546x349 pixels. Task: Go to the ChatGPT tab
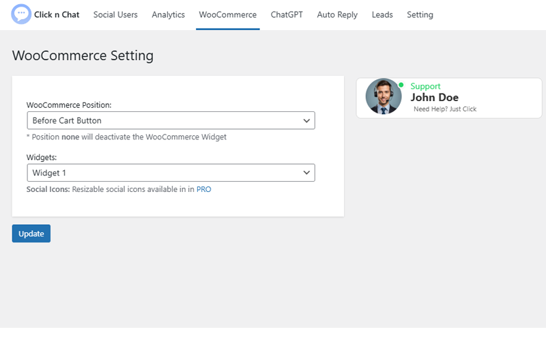287,15
